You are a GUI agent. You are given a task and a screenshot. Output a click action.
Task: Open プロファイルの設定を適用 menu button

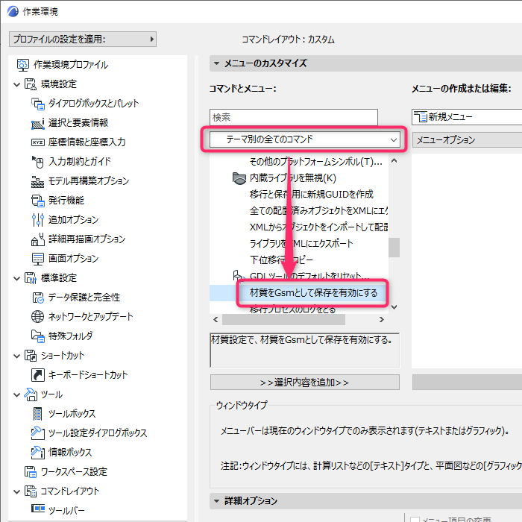pos(83,39)
